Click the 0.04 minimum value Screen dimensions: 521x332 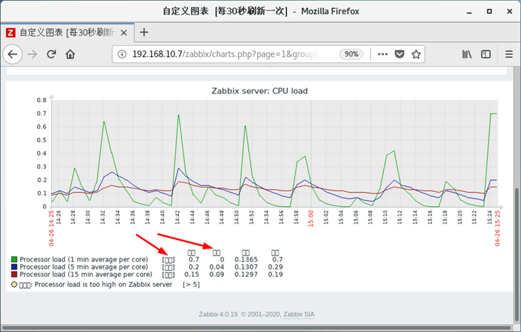[217, 267]
